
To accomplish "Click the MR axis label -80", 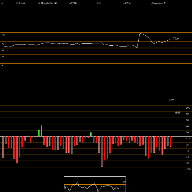I will 187,163.
